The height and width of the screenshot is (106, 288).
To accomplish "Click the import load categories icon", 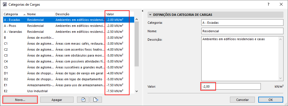I will (83, 100).
